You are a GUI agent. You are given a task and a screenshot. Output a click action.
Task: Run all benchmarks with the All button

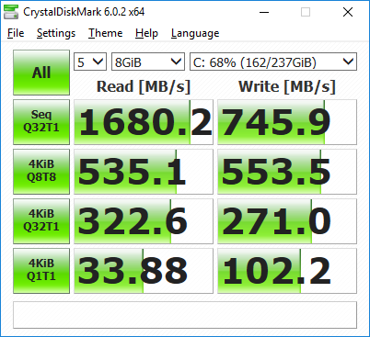(41, 73)
